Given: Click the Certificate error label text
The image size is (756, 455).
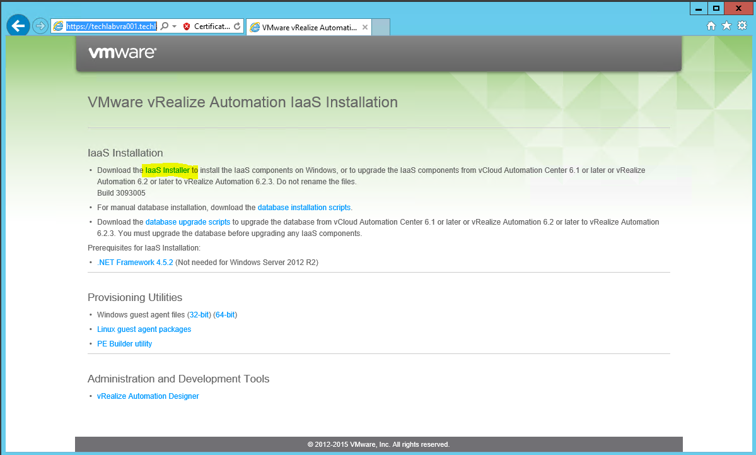Looking at the screenshot, I should [x=212, y=27].
